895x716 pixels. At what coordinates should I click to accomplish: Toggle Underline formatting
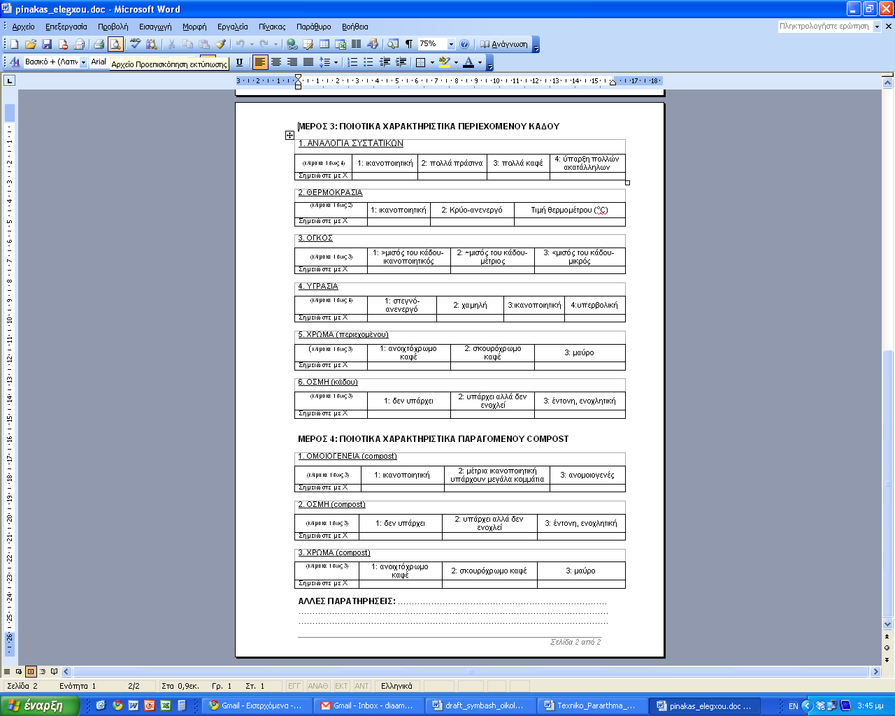239,62
